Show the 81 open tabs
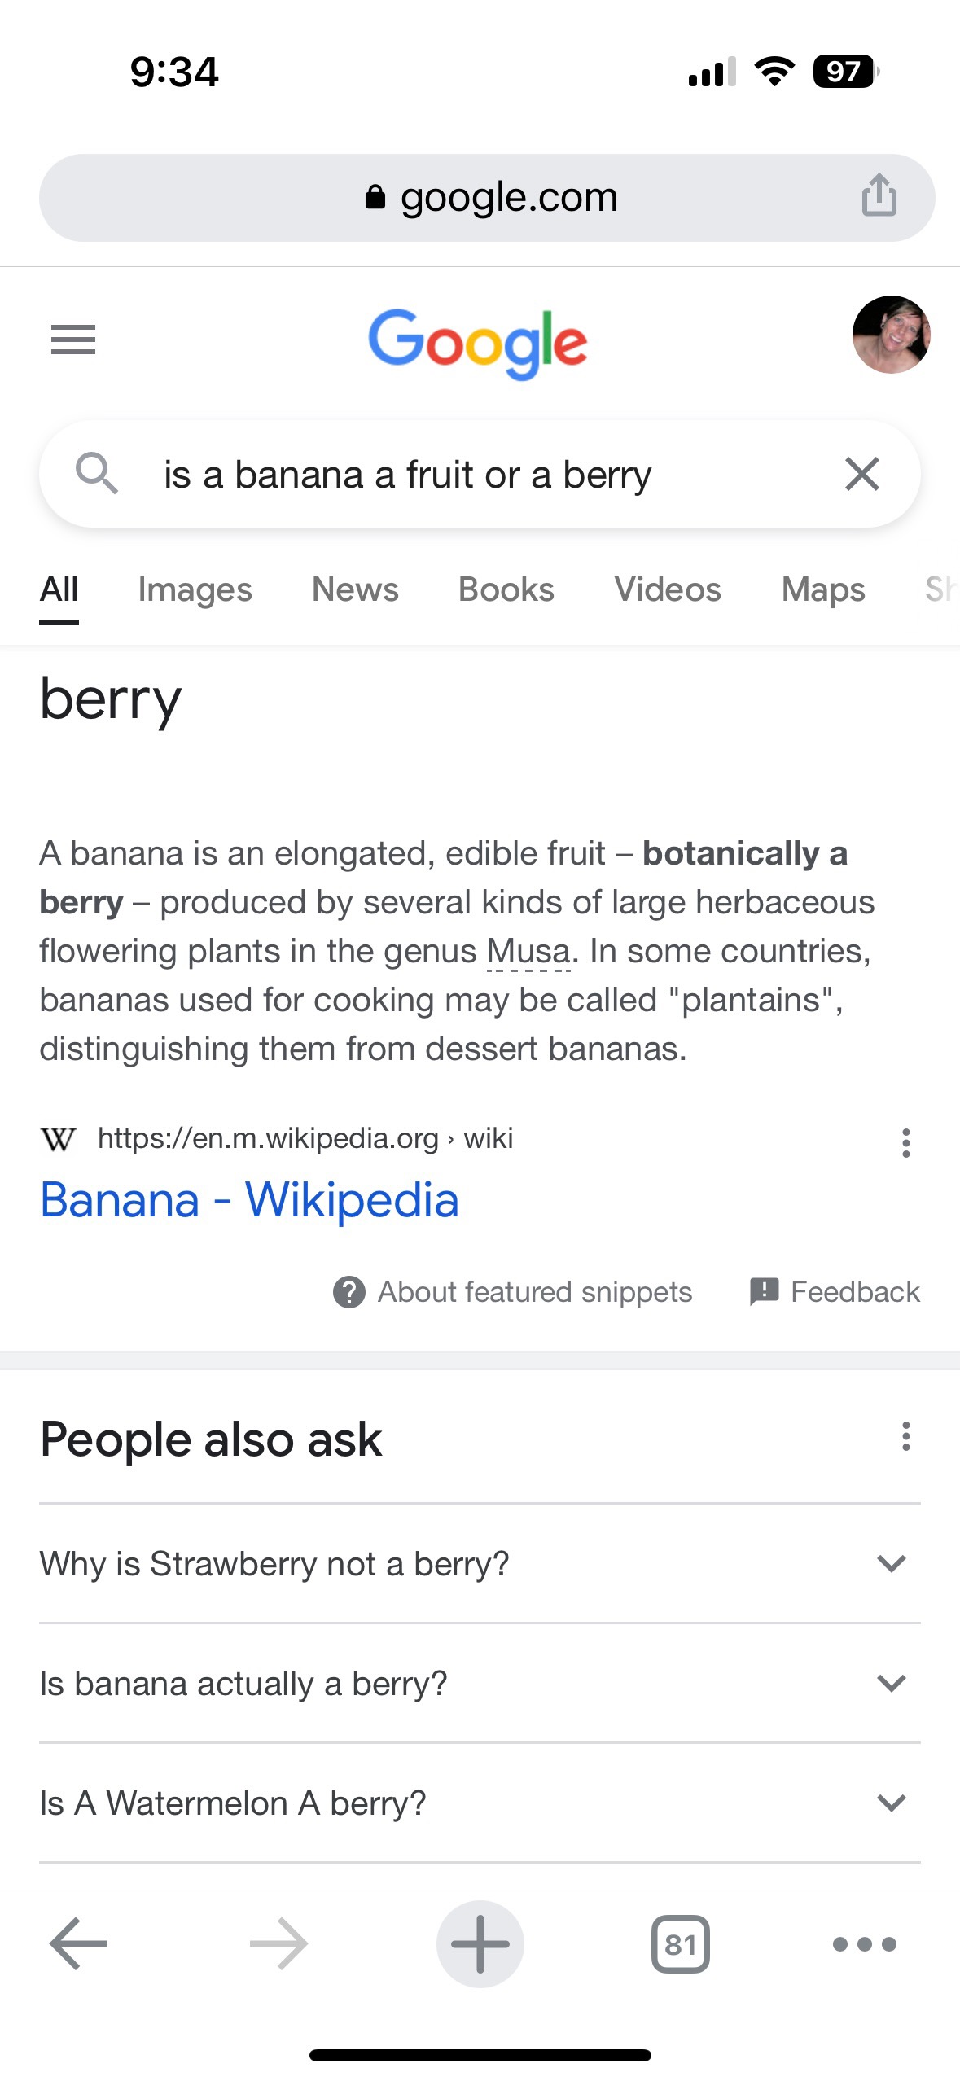 click(680, 1944)
